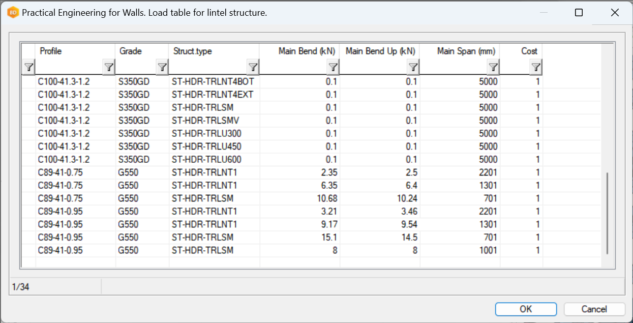Click the Main Bend Up (kN) filter icon

413,67
